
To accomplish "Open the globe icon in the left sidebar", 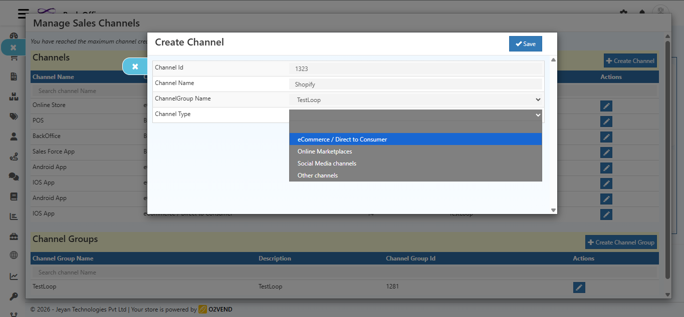I will 14,255.
